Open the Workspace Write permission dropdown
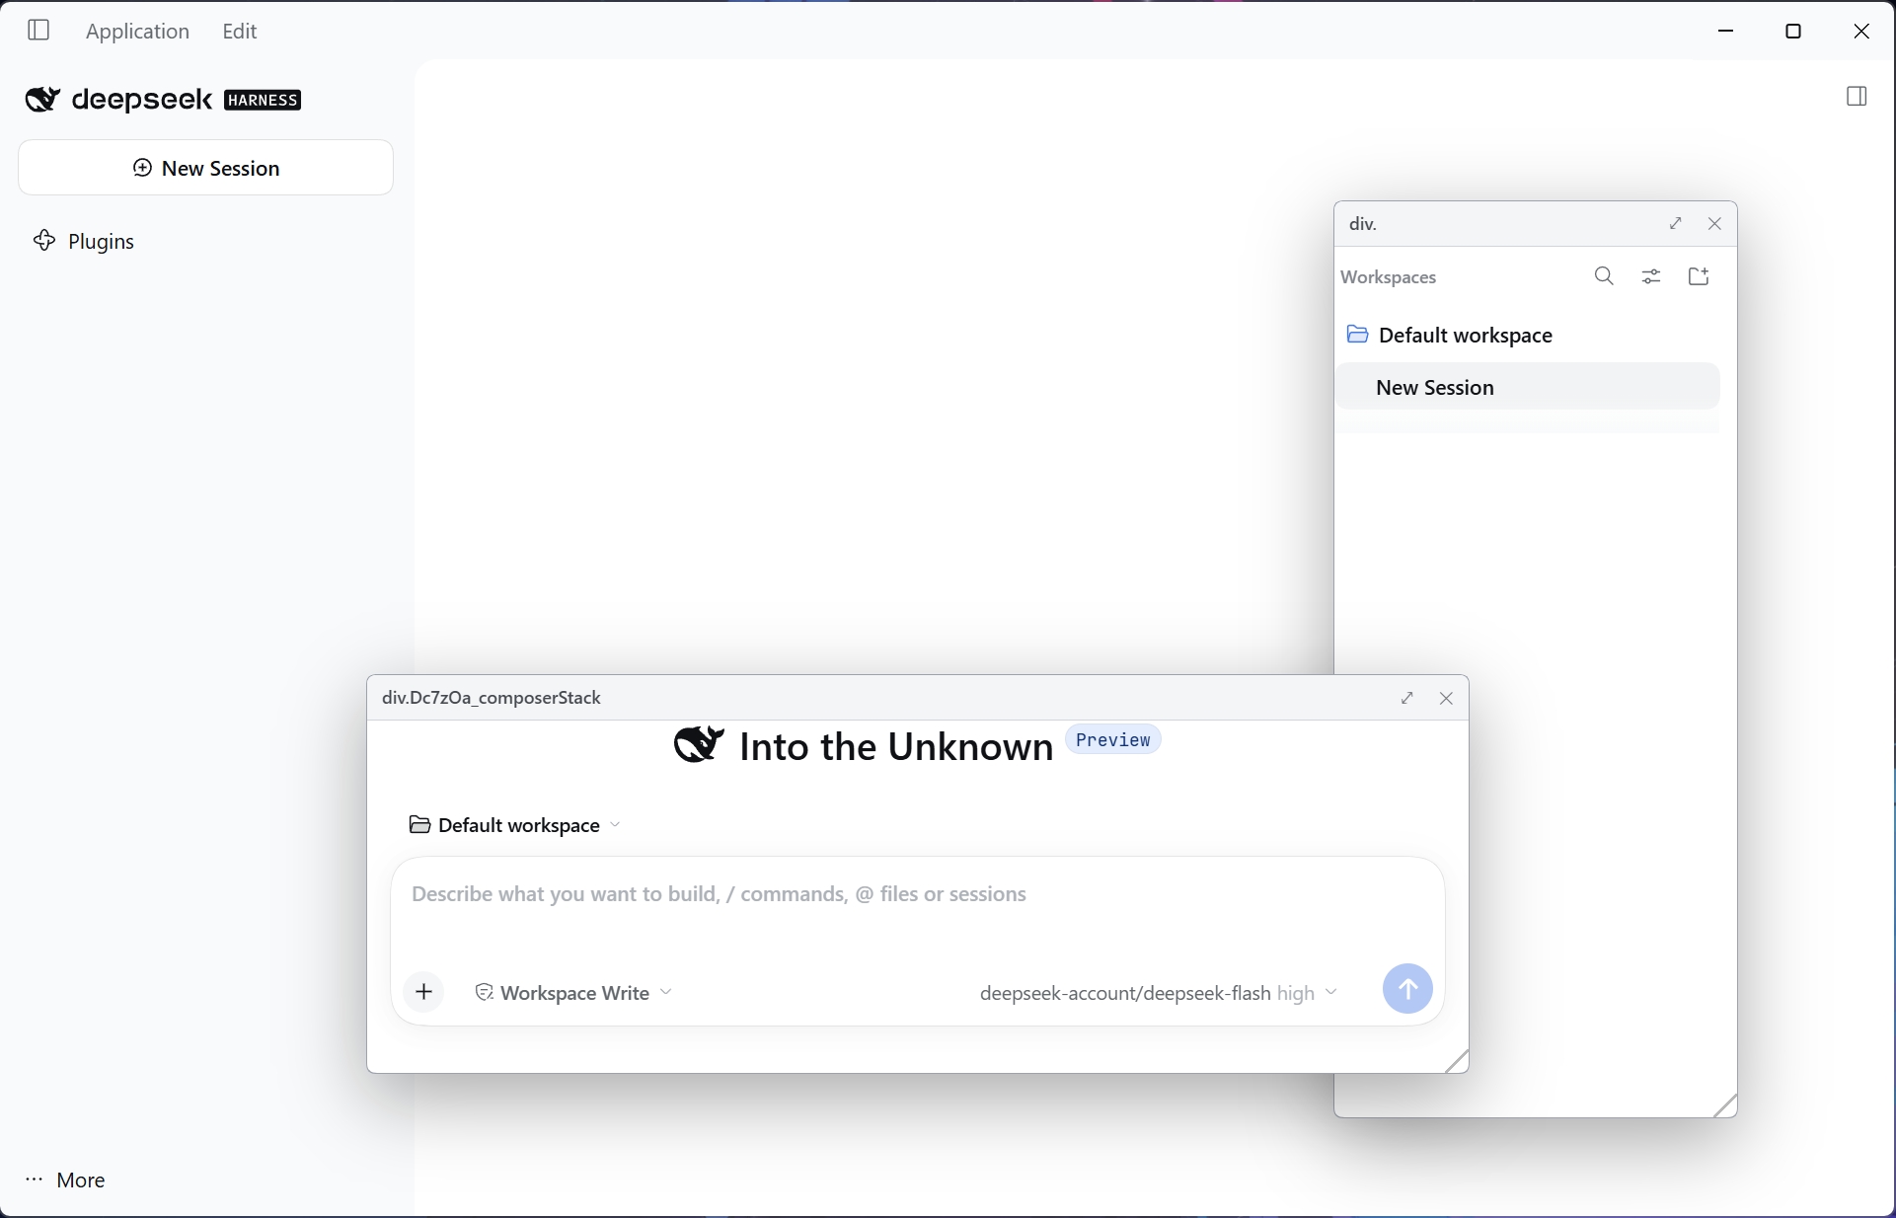The image size is (1896, 1218). pos(573,992)
